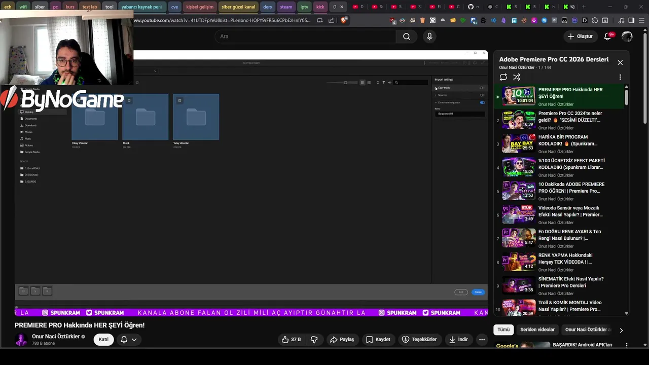
Task: Select the Seriden videolar filter chip
Action: pyautogui.click(x=537, y=330)
